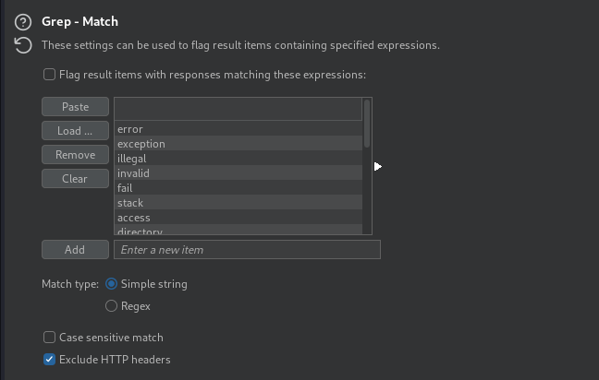Enable flag result items matching expressions checkbox
This screenshot has width=599, height=380.
click(49, 75)
